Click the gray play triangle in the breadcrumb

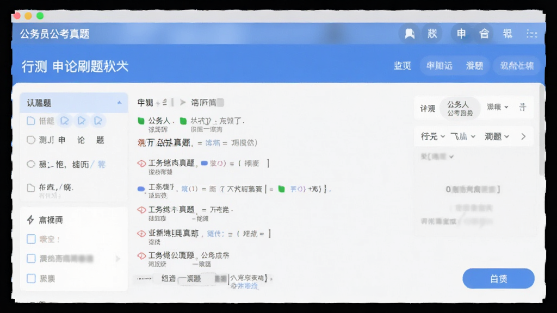(183, 103)
